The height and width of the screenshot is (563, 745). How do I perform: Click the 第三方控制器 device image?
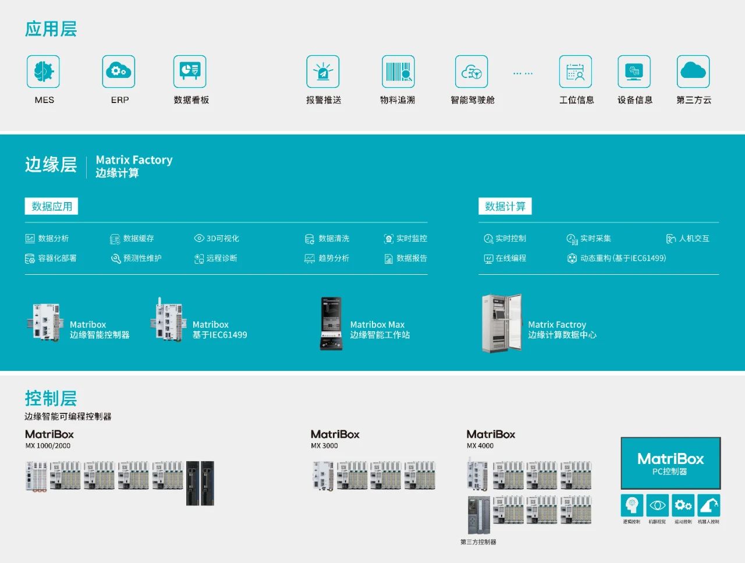479,515
